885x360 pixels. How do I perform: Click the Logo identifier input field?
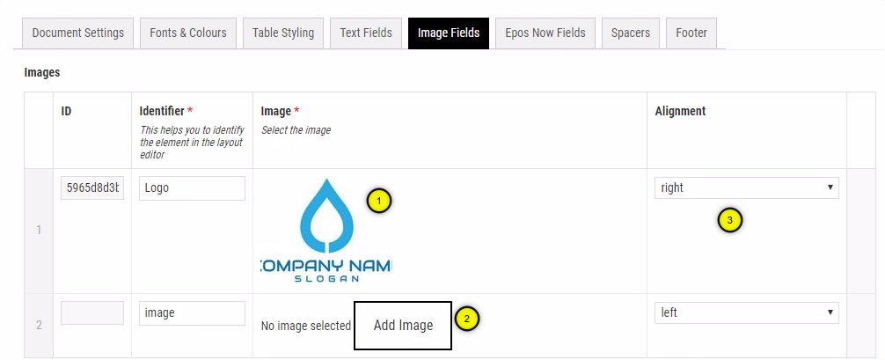pyautogui.click(x=192, y=187)
